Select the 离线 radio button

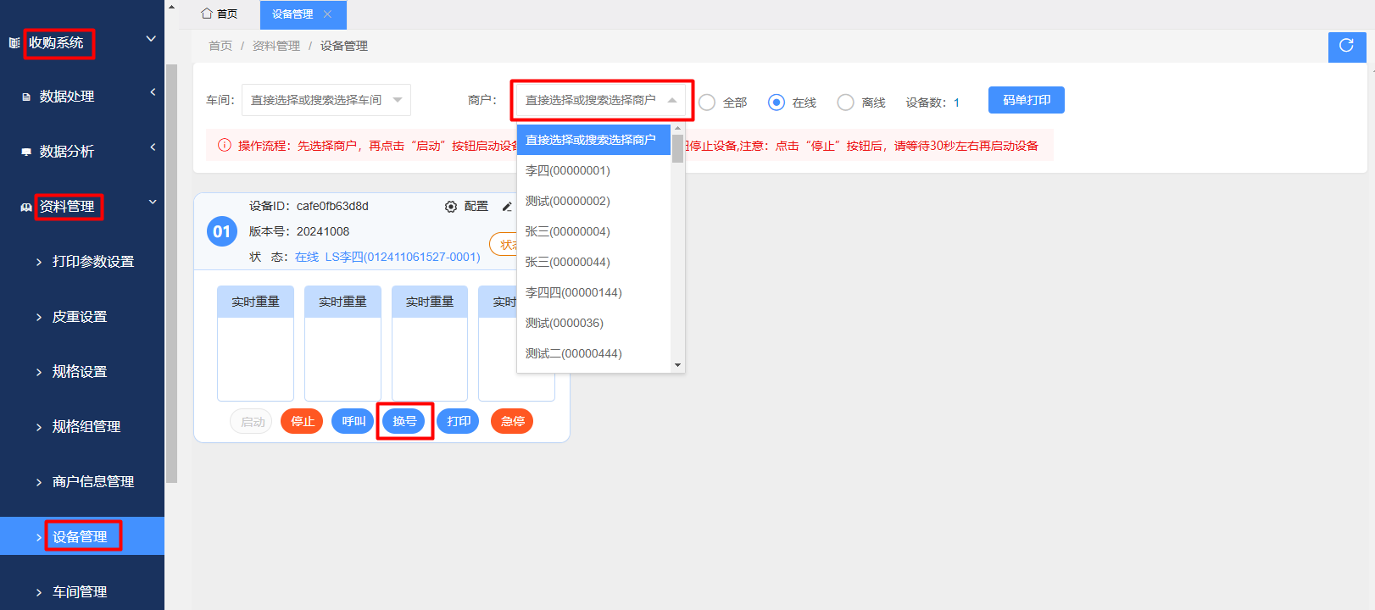845,103
